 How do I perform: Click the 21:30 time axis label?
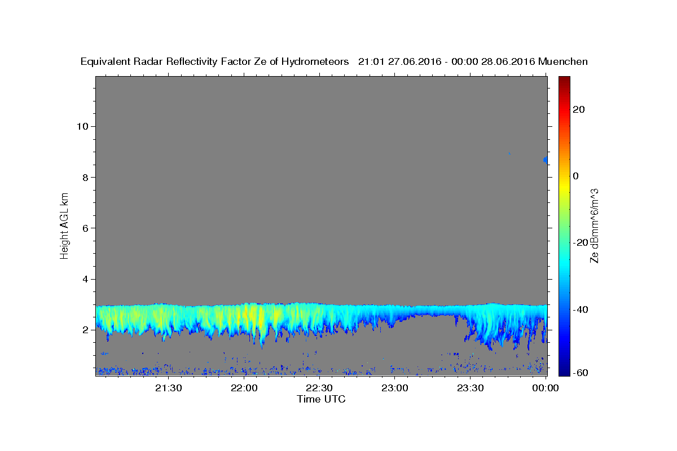point(169,388)
